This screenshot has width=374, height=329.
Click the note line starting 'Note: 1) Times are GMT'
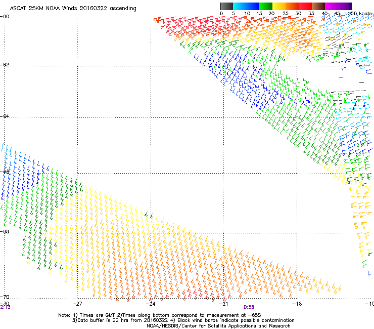pyautogui.click(x=160, y=315)
